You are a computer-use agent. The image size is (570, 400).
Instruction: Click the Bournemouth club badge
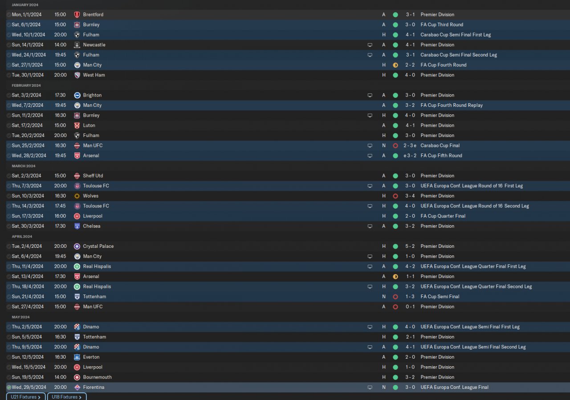[x=77, y=377]
